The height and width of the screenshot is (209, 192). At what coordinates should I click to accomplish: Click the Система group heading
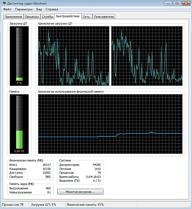pyautogui.click(x=65, y=160)
